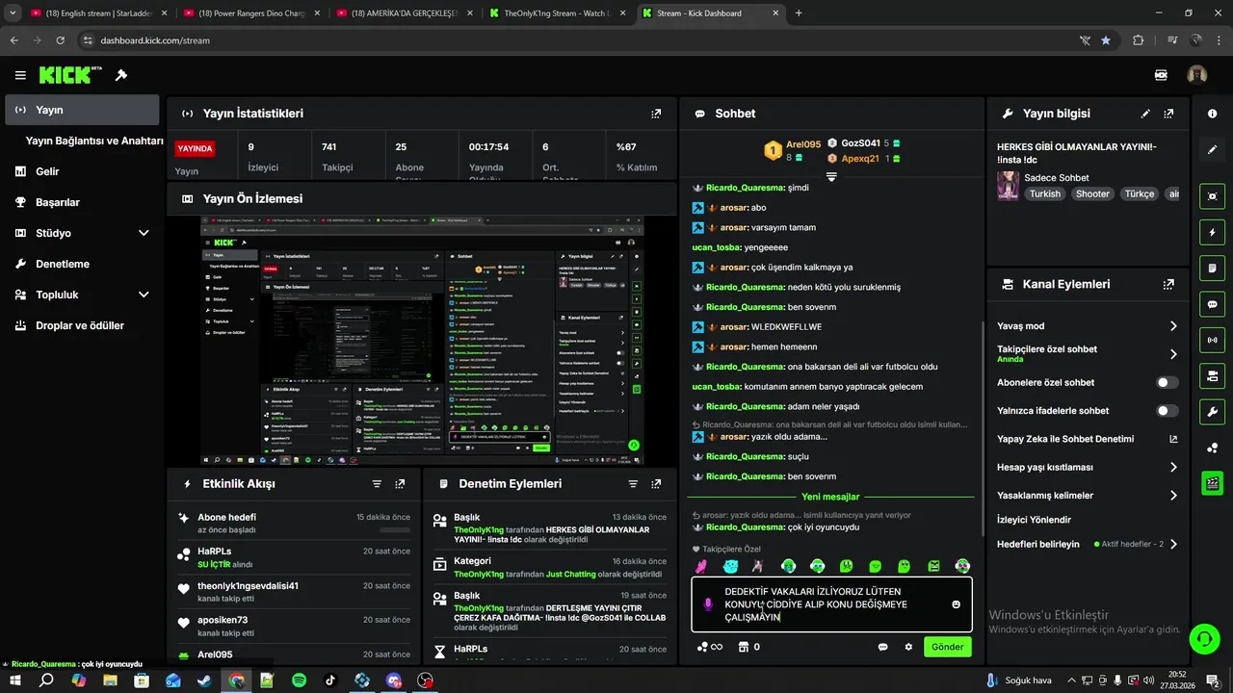Open the Yavaş mod settings chevron
Image resolution: width=1233 pixels, height=693 pixels.
[1173, 326]
